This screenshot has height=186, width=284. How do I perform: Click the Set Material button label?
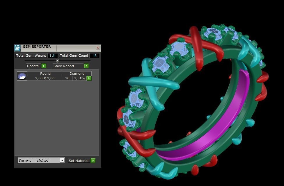point(79,161)
